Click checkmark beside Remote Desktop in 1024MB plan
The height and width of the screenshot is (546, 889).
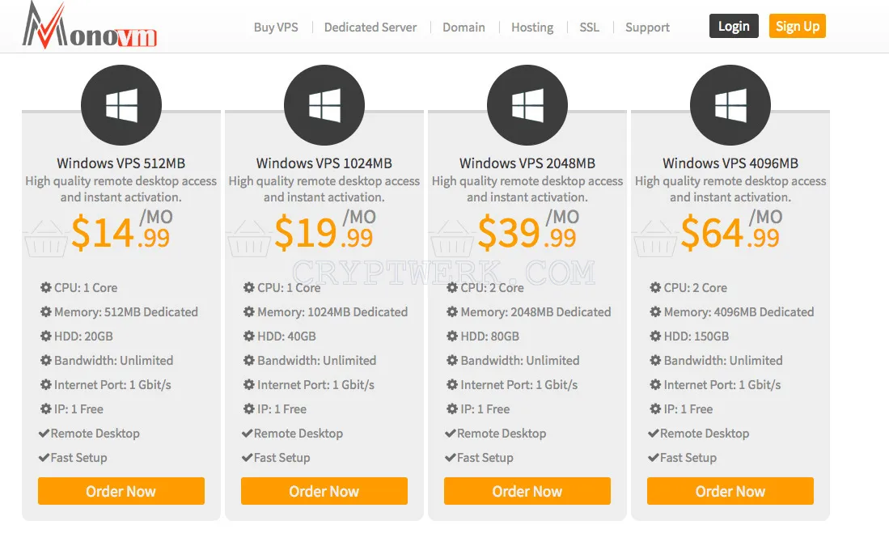[248, 434]
